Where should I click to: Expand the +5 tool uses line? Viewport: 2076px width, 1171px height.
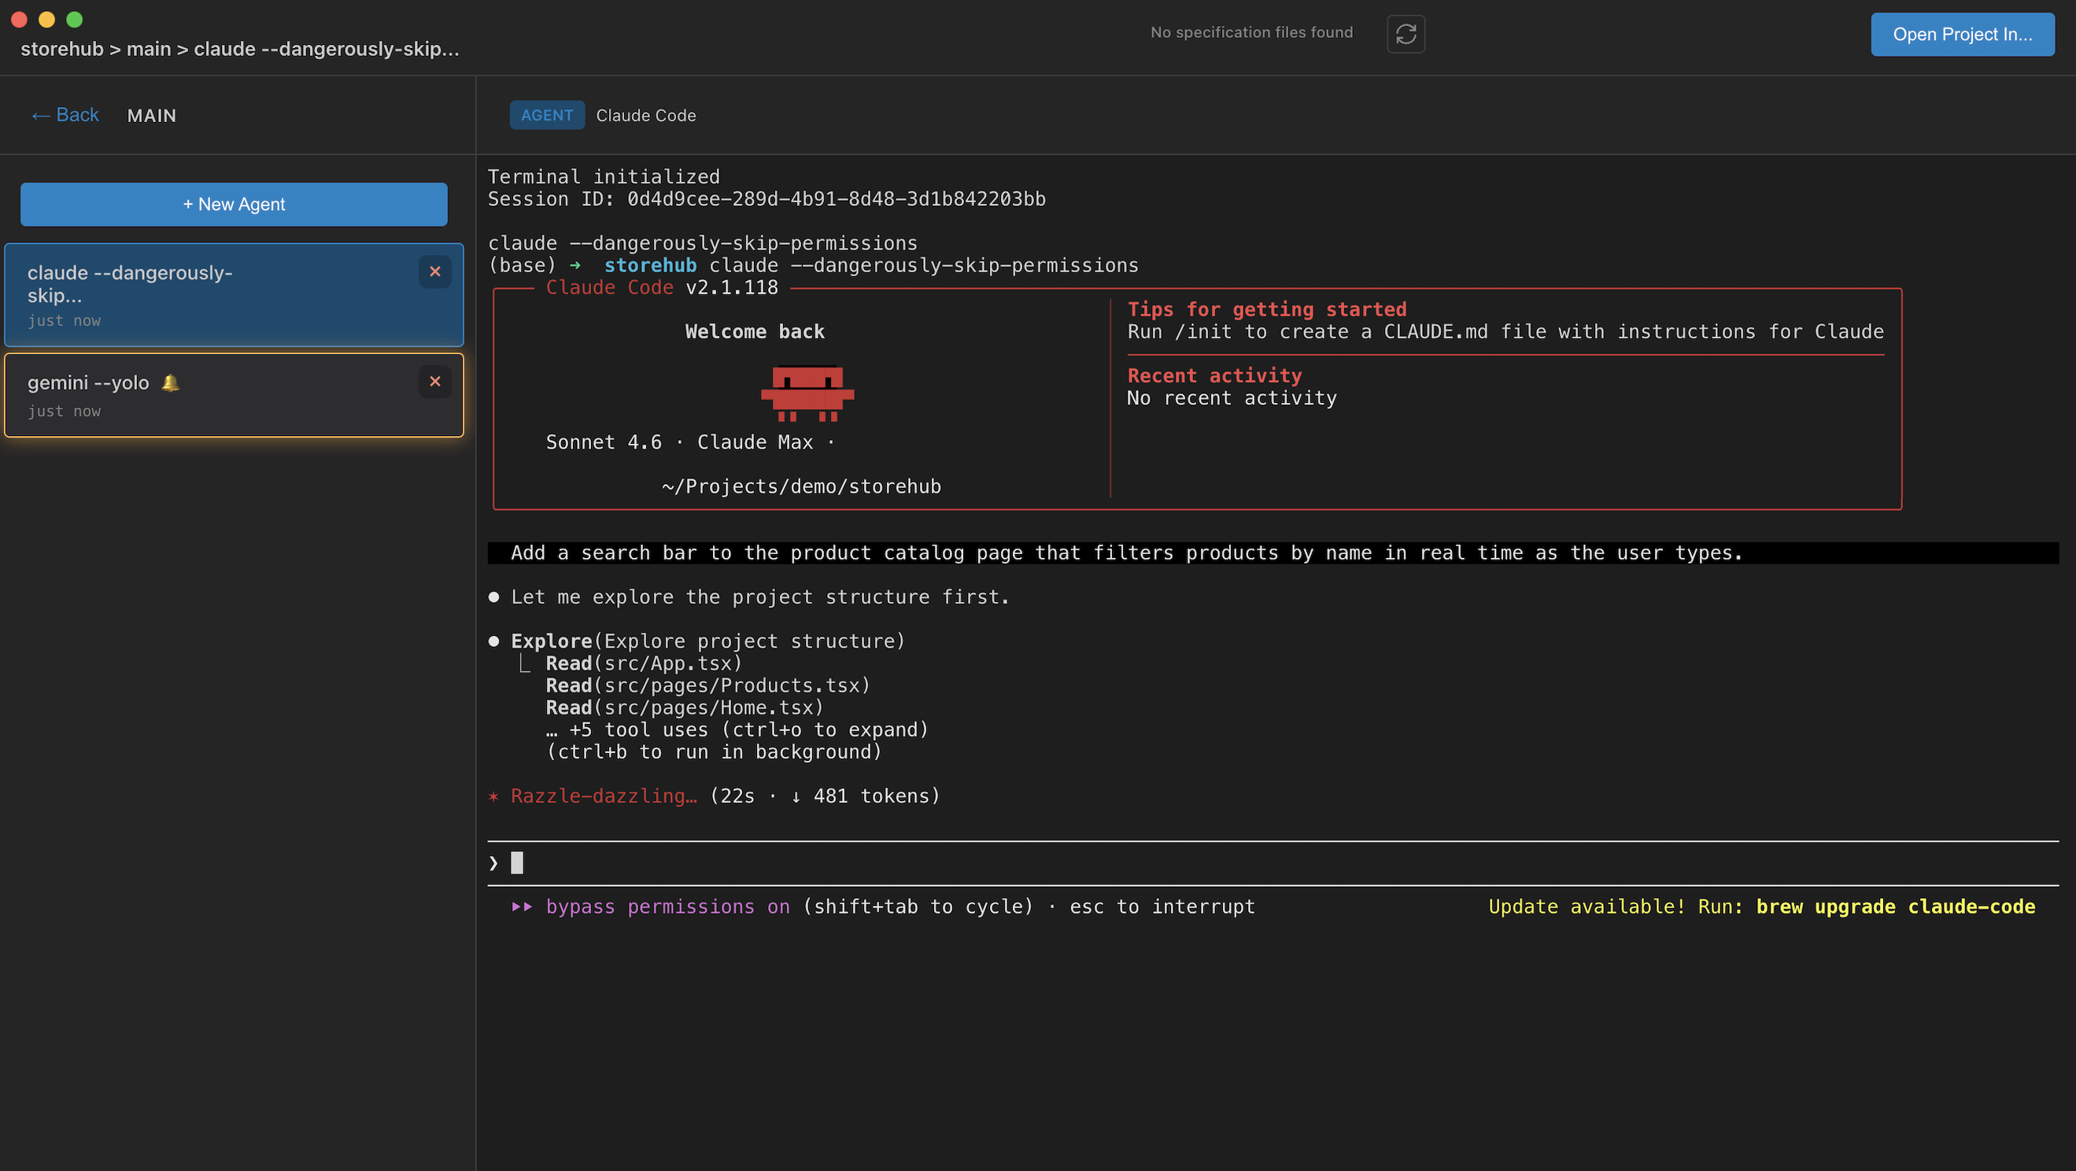pos(737,730)
